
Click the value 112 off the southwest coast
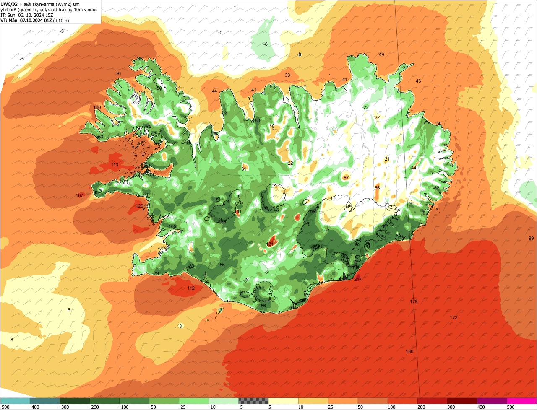(191, 288)
